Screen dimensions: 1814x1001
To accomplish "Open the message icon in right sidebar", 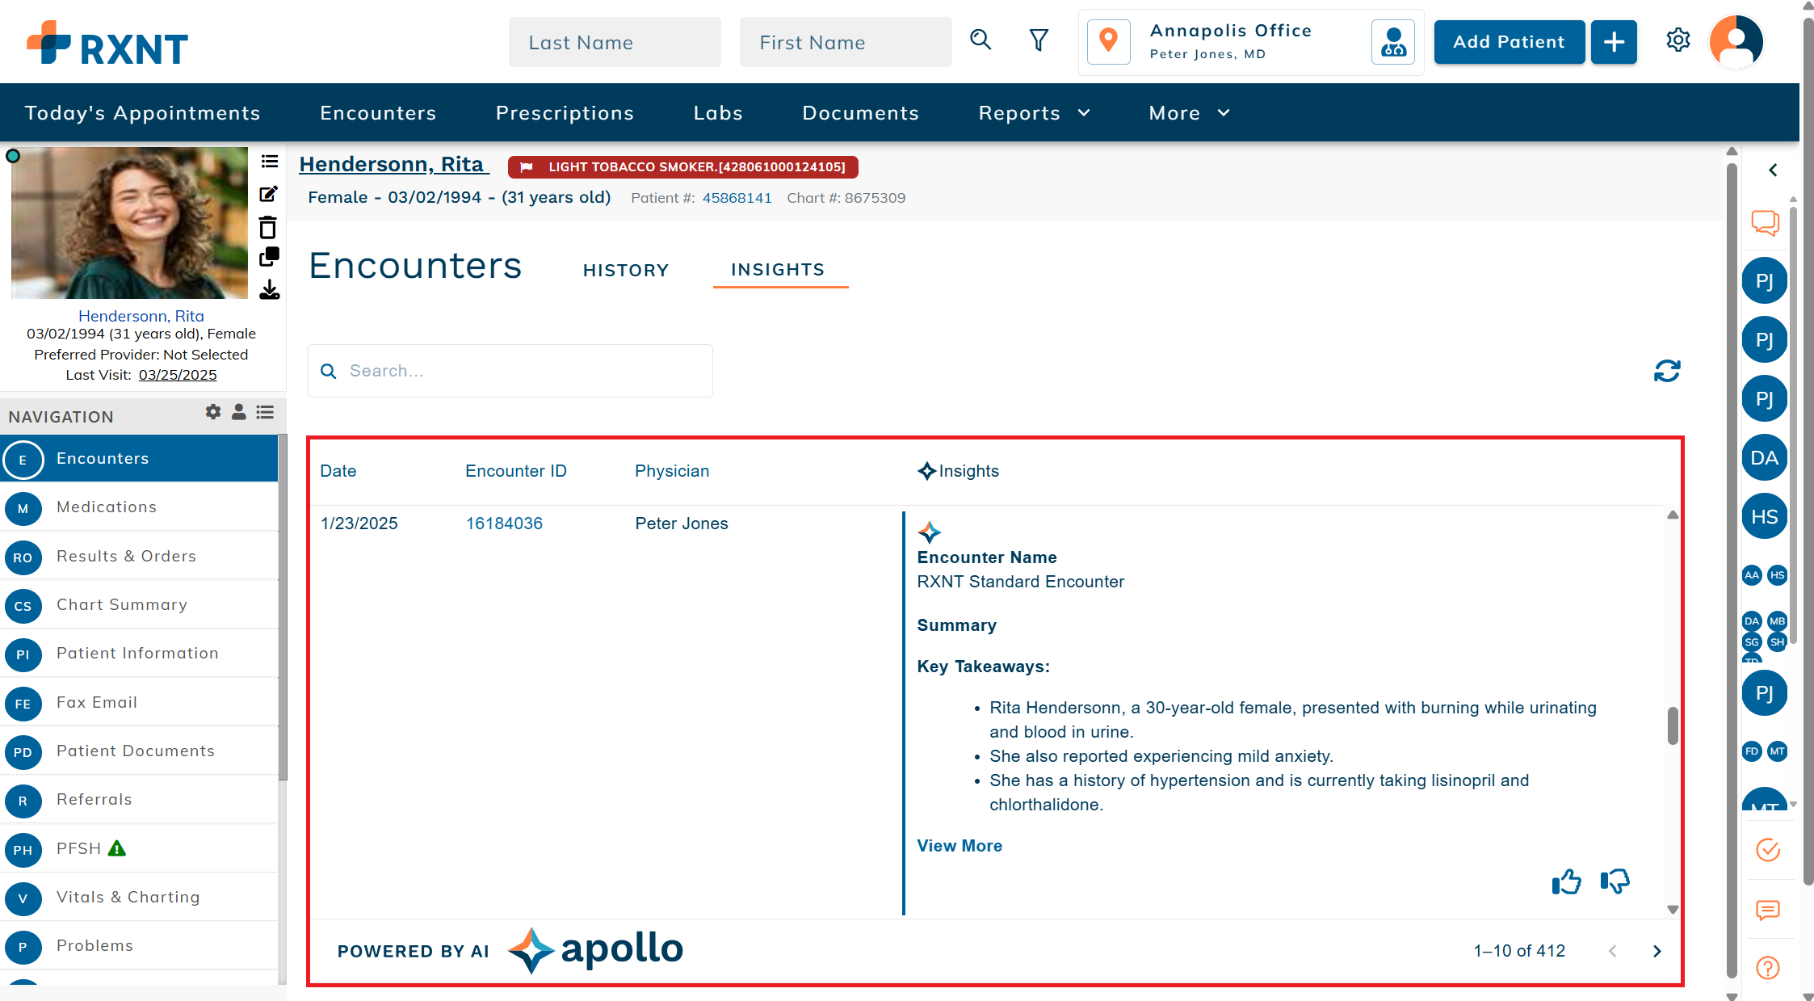I will [x=1768, y=911].
